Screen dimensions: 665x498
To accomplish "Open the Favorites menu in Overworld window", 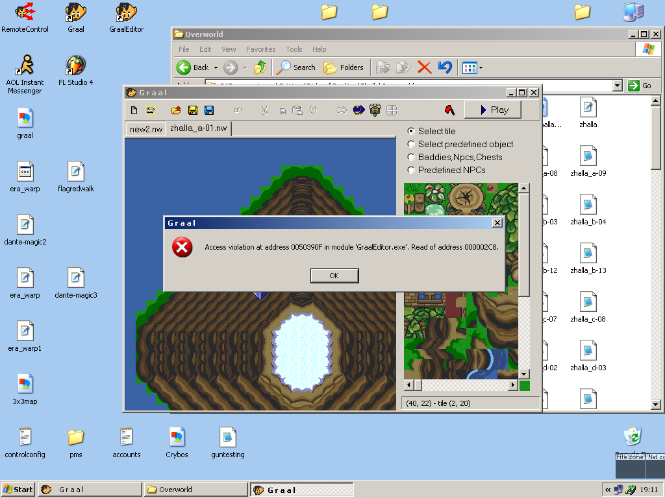I will pyautogui.click(x=260, y=49).
